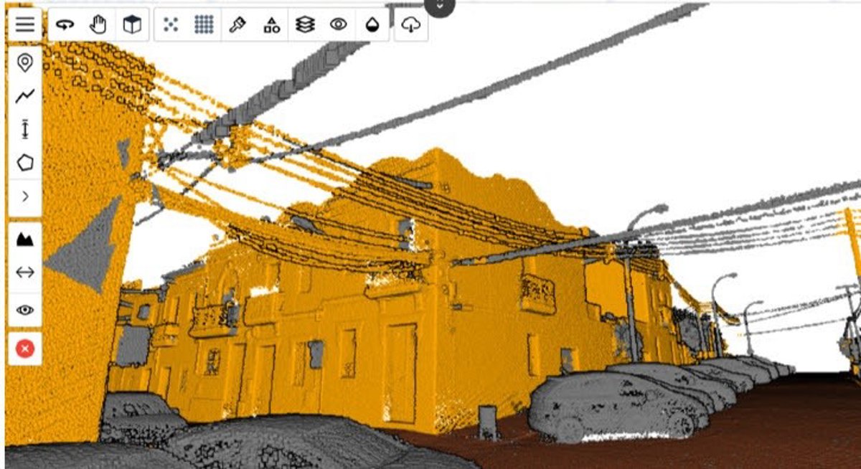The height and width of the screenshot is (469, 861).
Task: Choose the sparse points display mode
Action: (x=171, y=25)
